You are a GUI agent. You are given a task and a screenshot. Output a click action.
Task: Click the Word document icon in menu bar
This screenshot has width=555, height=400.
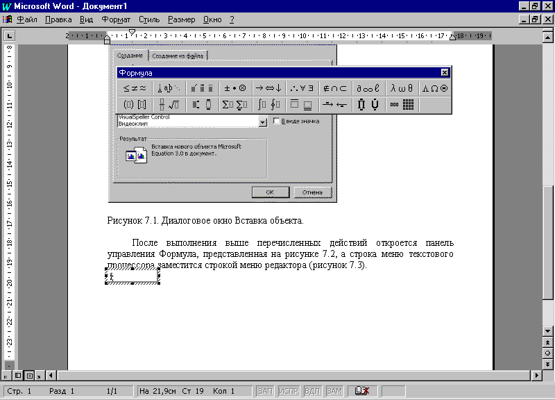pos(7,19)
